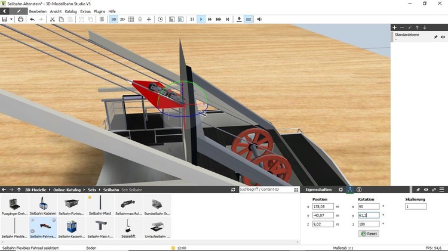Screen dimensions: 448x251
Task: Click the undo arrow icon
Action: (32, 19)
